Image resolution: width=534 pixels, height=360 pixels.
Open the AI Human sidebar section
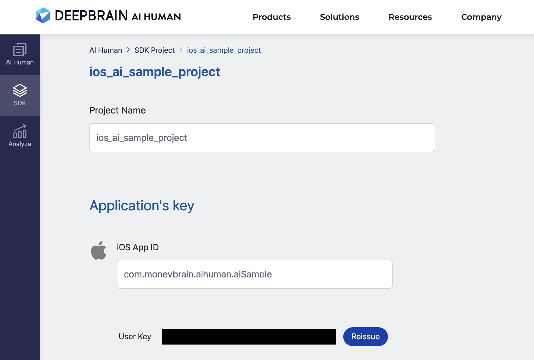20,55
